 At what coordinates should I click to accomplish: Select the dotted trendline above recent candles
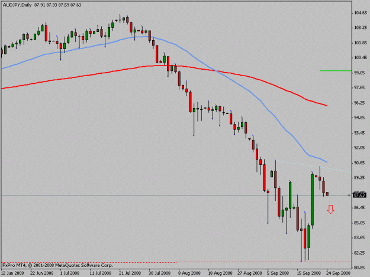313,167
